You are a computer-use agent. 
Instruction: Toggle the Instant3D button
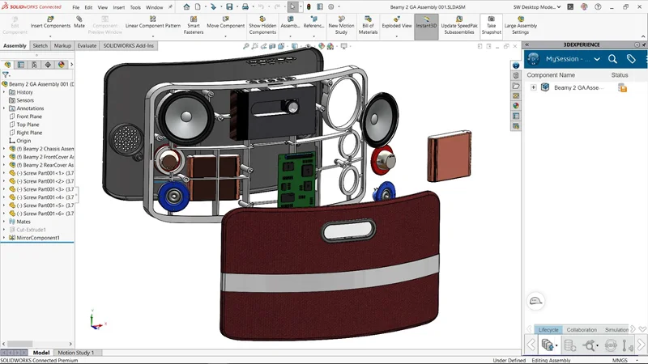click(x=426, y=22)
